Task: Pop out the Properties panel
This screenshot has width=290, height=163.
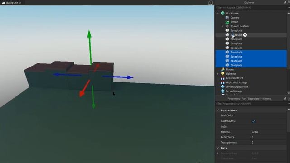Action: tap(285, 99)
